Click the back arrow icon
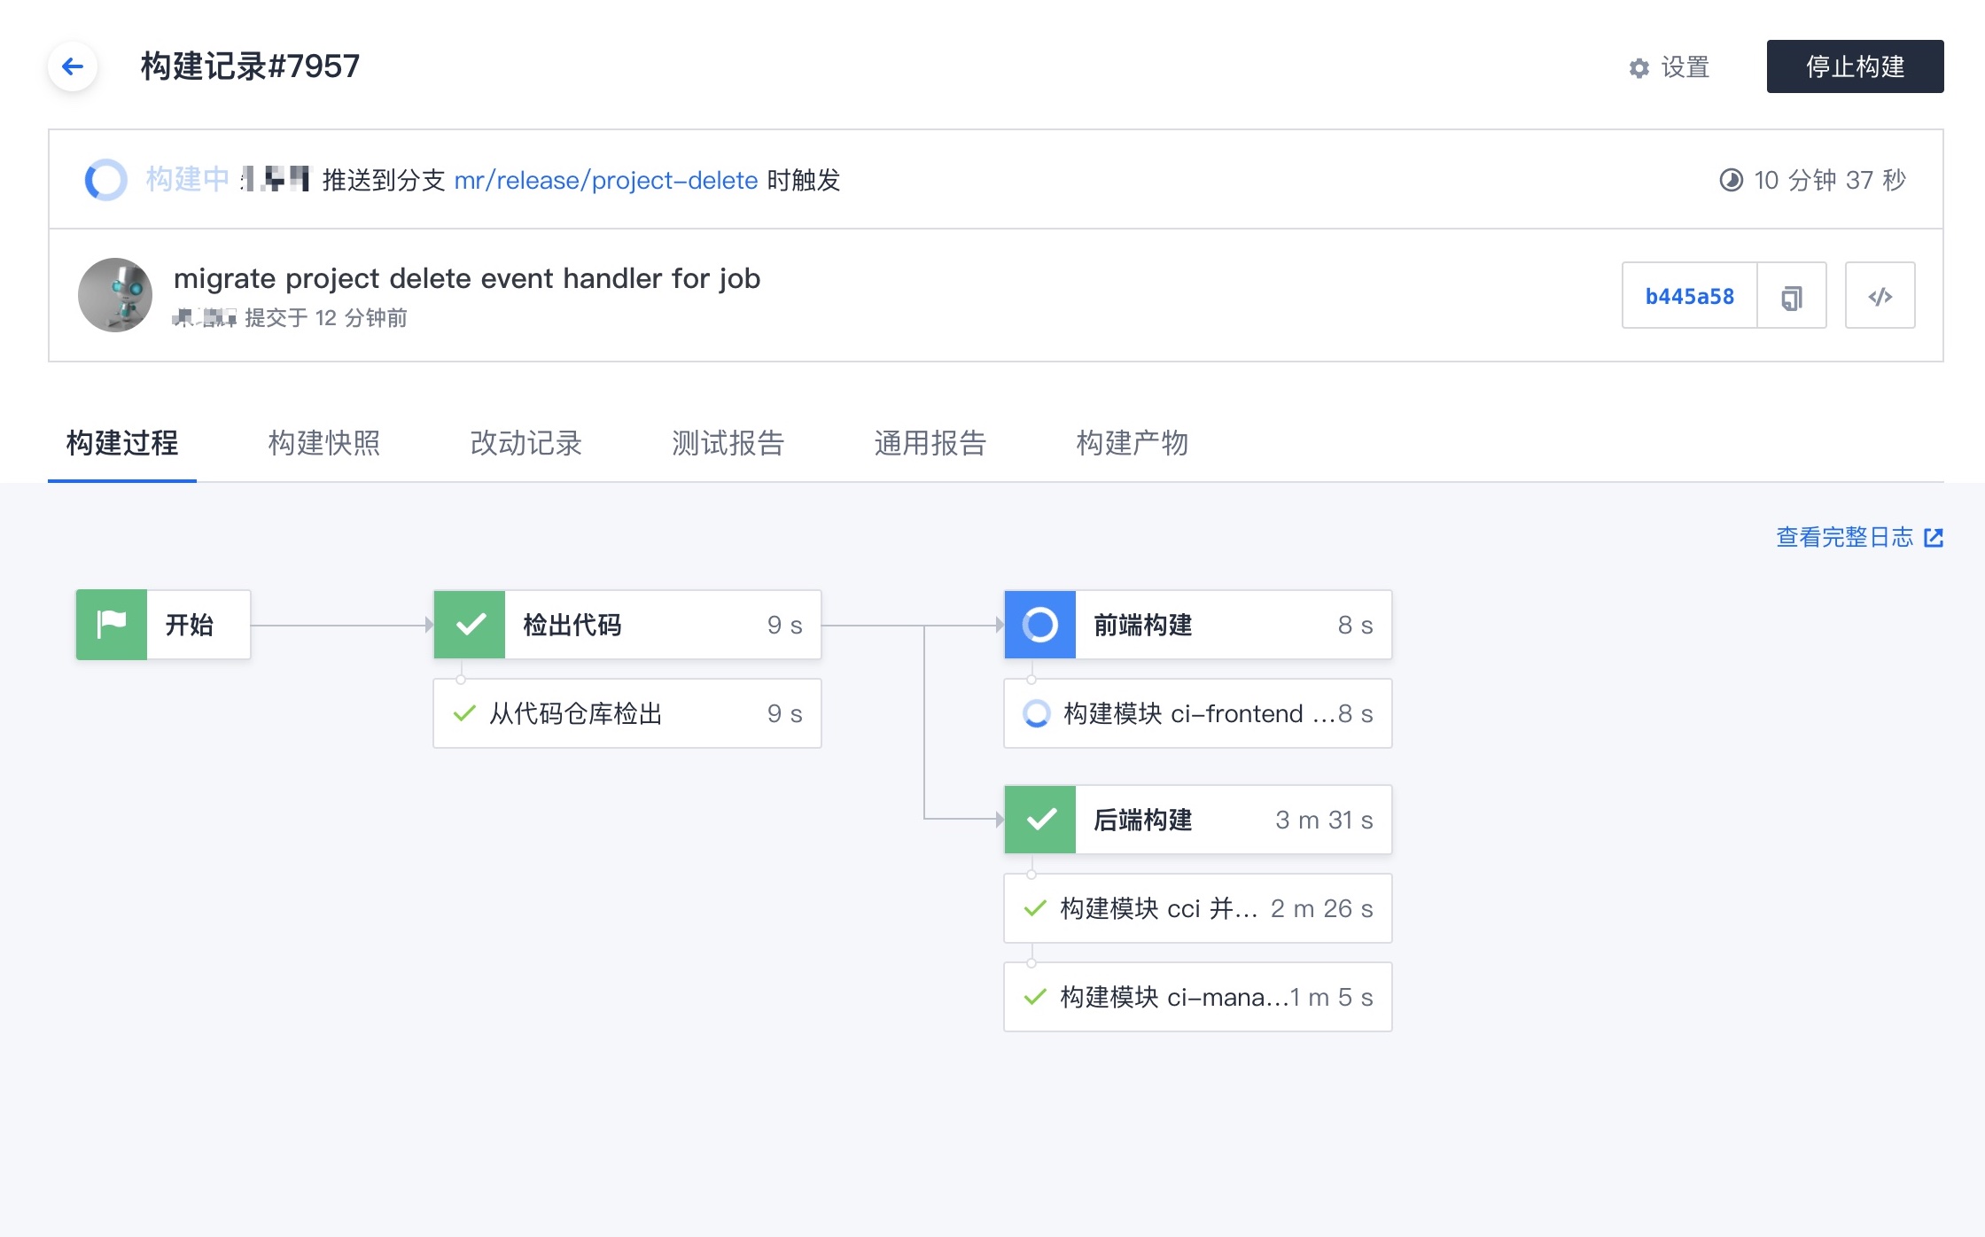The image size is (1985, 1237). click(x=73, y=66)
